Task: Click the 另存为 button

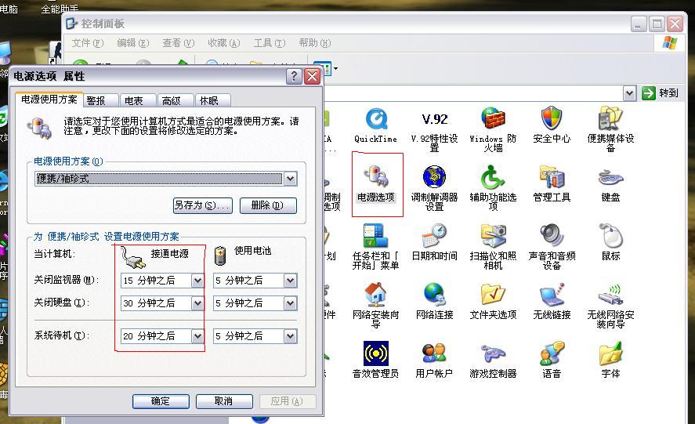Action: pyautogui.click(x=202, y=205)
